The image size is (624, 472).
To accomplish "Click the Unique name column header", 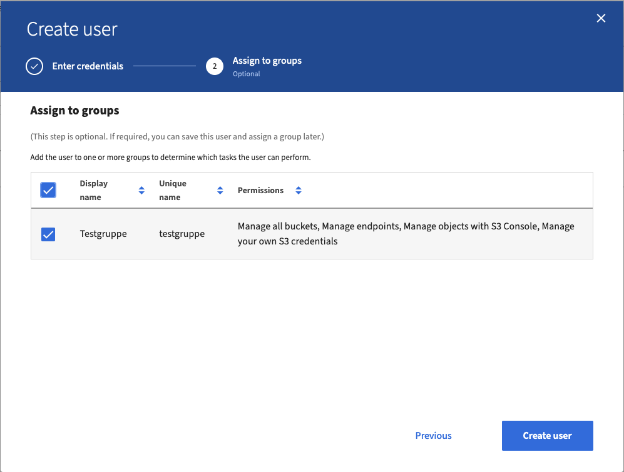I will tap(173, 191).
